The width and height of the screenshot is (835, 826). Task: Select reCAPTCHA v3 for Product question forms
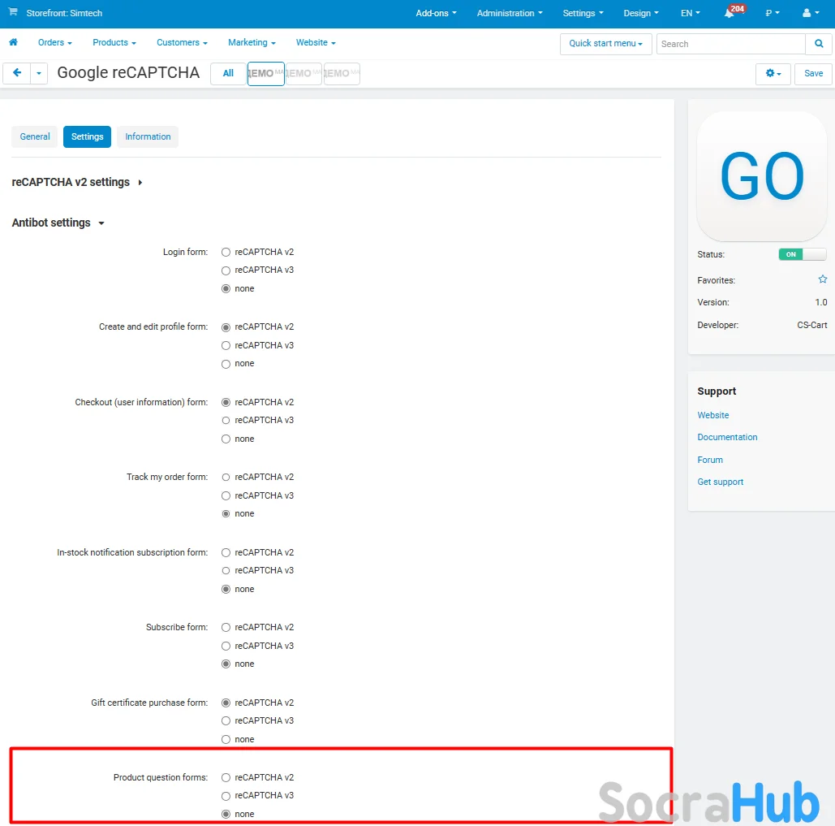226,796
